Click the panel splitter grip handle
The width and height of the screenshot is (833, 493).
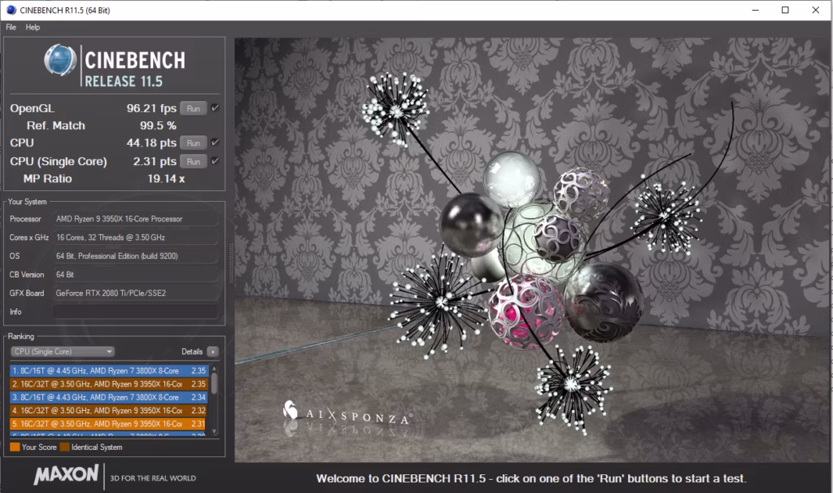click(x=230, y=263)
